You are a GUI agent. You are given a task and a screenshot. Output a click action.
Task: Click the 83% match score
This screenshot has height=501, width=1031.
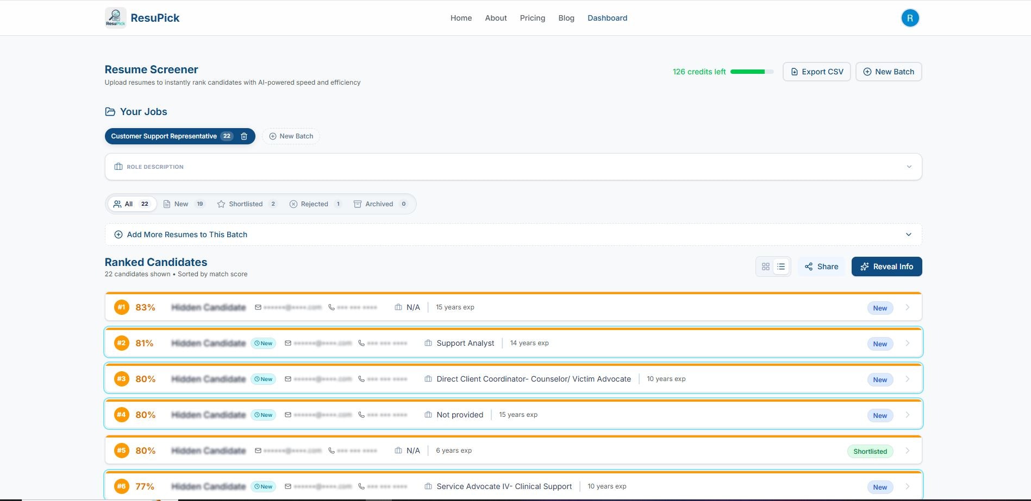(145, 307)
